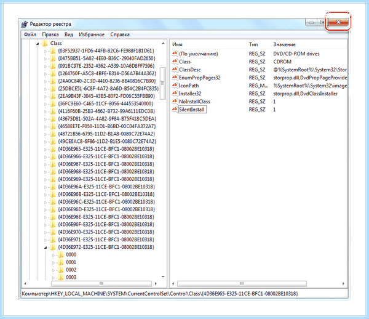Select key {091BC97E-2352-4362-A539-10A6D8FF7596}
The width and height of the screenshot is (369, 319).
point(106,66)
